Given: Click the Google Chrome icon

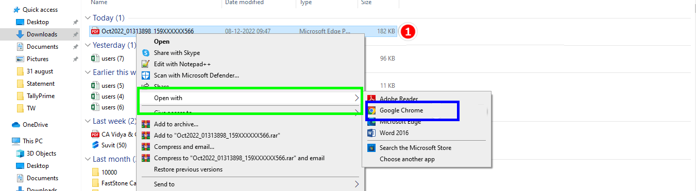Looking at the screenshot, I should 371,110.
